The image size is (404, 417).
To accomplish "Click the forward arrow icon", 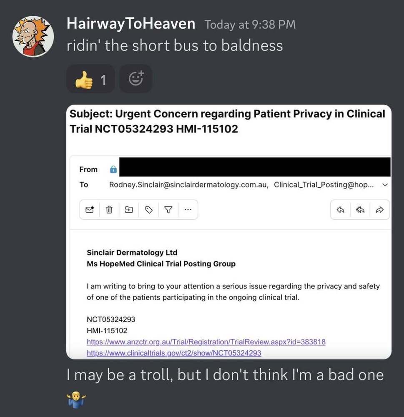I will (x=380, y=210).
